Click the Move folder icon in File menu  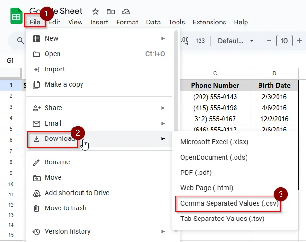coord(36,178)
